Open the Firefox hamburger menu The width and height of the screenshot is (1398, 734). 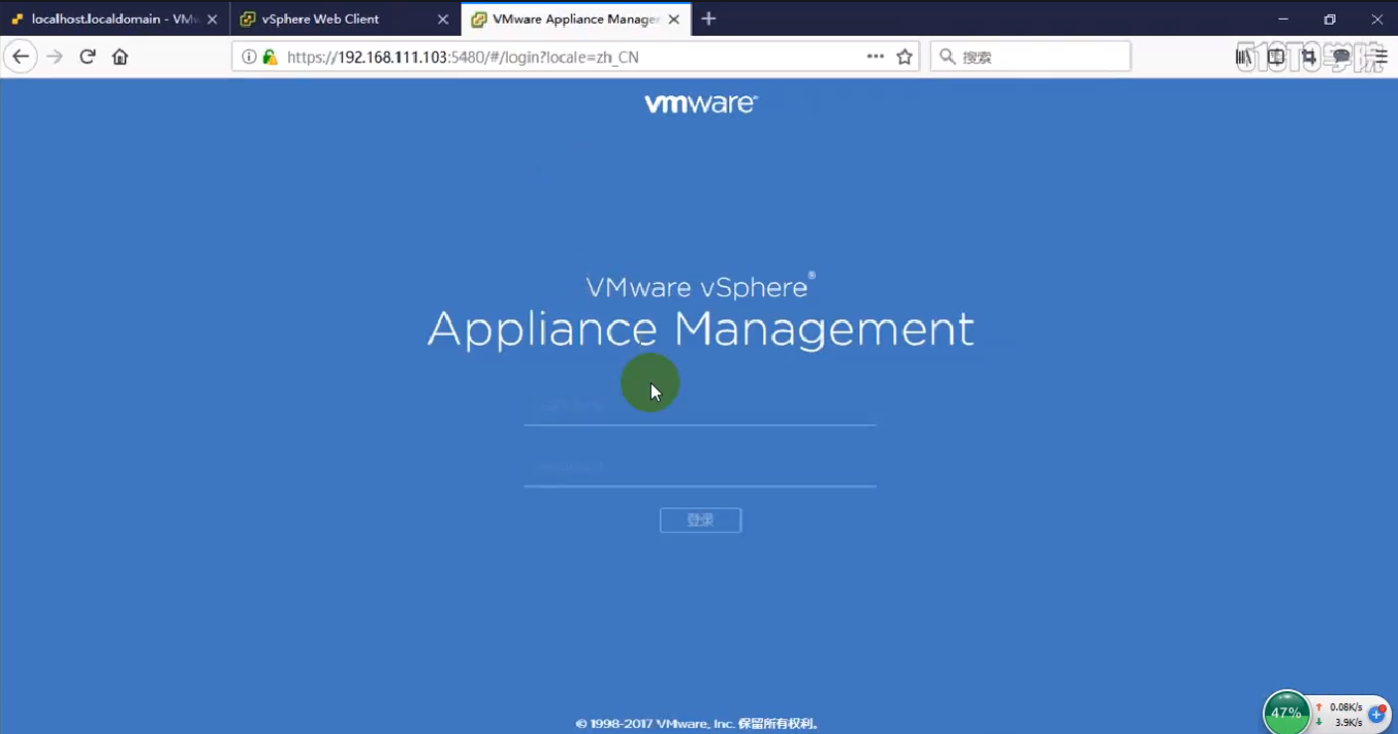[1380, 57]
